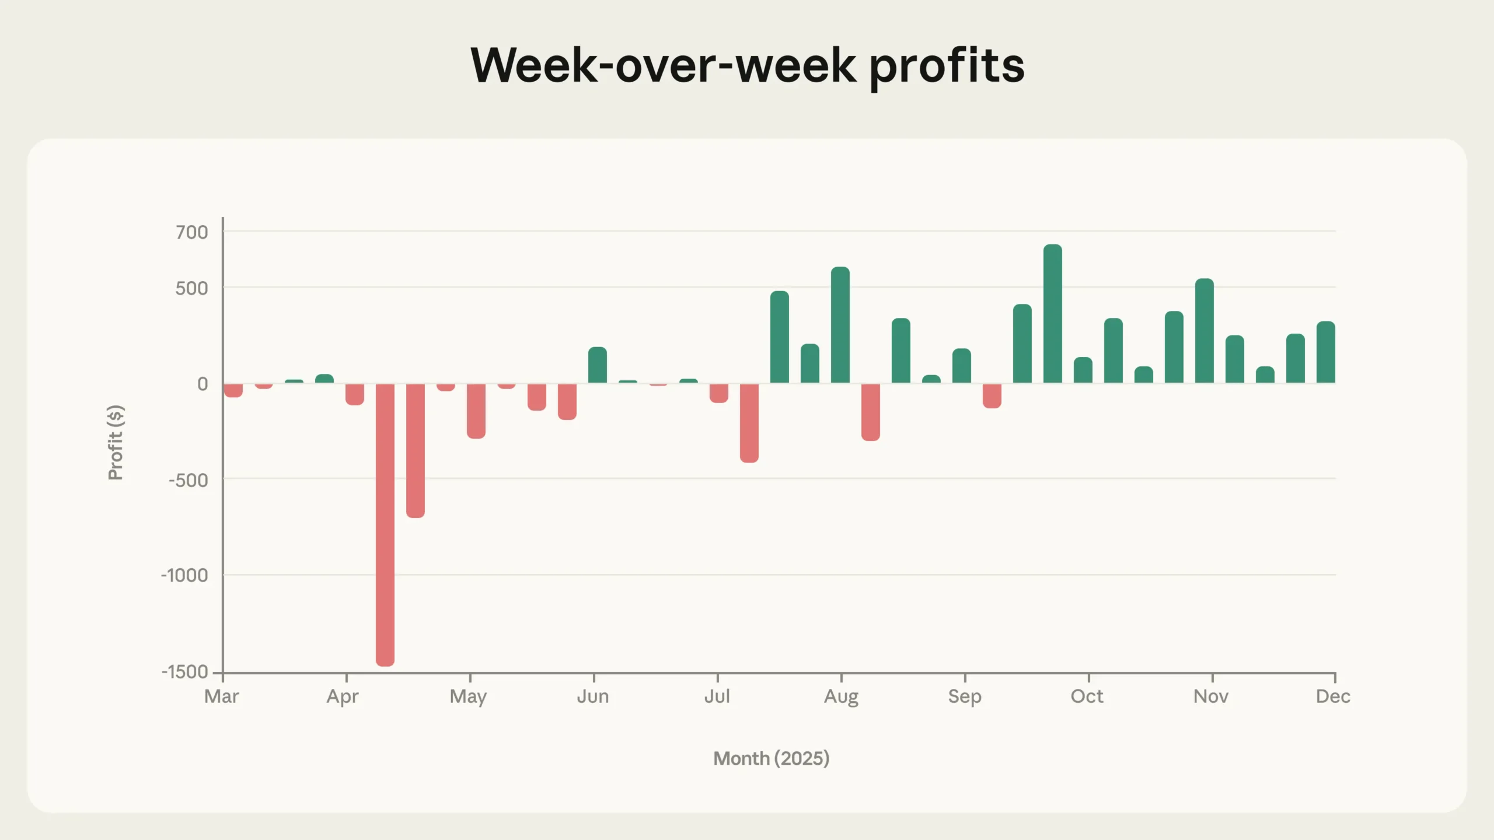Click the "Mar" x-axis tick label
Image resolution: width=1494 pixels, height=840 pixels.
[x=222, y=696]
